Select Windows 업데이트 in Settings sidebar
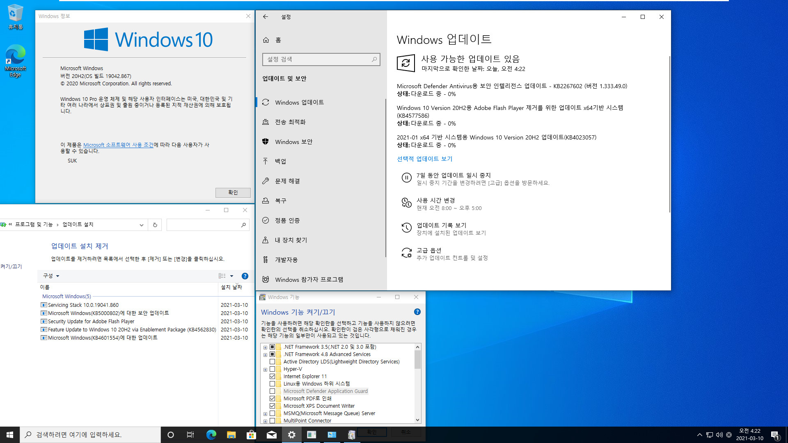 [x=320, y=103]
